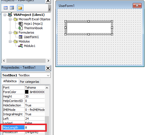This screenshot has width=145, height=135.
Task: Select the VBAProject (Libro1) root node
Action: click(29, 15)
